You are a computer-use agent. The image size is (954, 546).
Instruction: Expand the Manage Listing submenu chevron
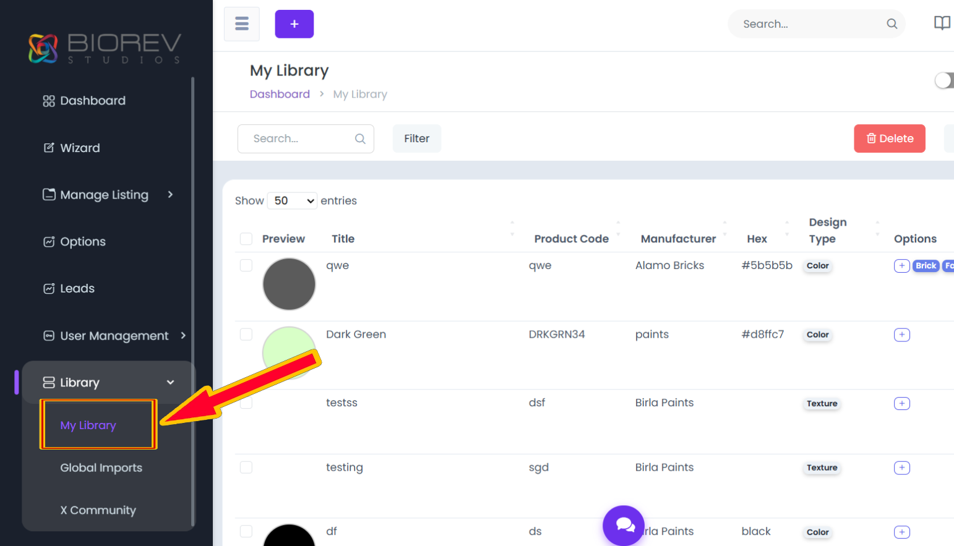coord(170,195)
